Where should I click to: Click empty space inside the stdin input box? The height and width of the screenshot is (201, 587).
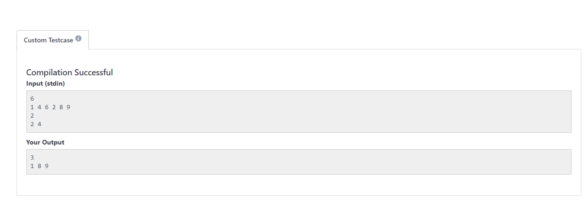click(330, 112)
